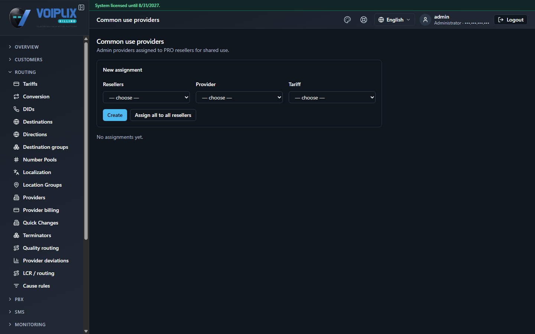Open Tariffs icon in sidebar
535x334 pixels.
pos(16,84)
